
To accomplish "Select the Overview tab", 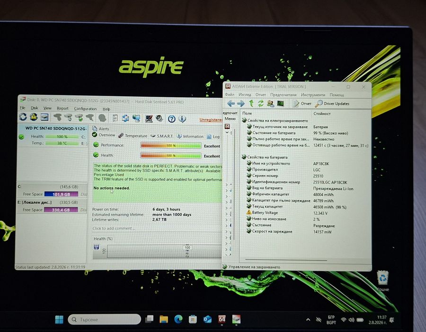I will 104,135.
